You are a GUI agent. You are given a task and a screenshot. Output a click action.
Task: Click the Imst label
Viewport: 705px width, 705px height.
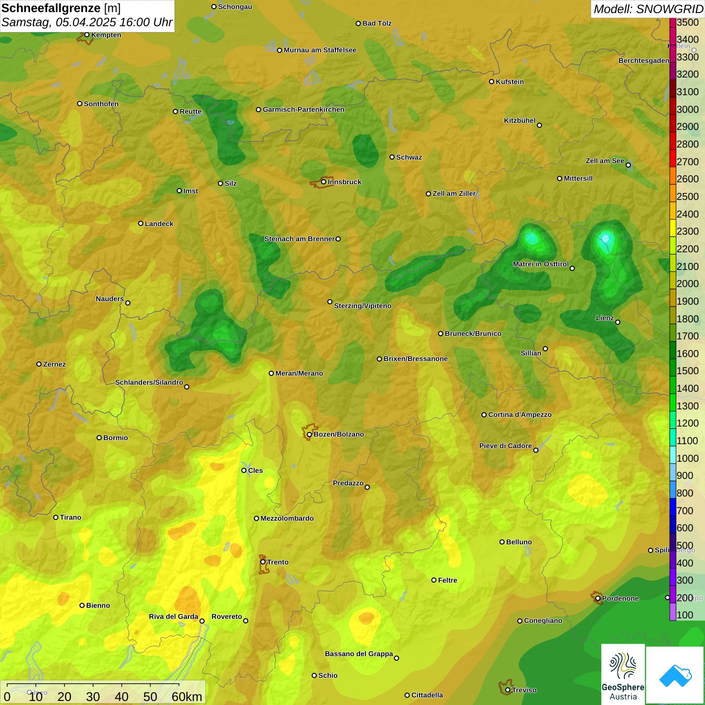click(191, 191)
